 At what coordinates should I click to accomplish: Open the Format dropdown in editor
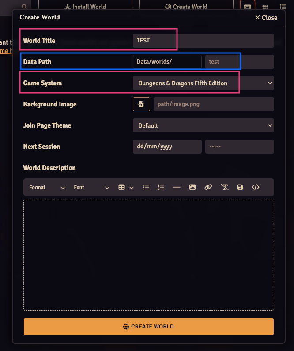coord(47,187)
